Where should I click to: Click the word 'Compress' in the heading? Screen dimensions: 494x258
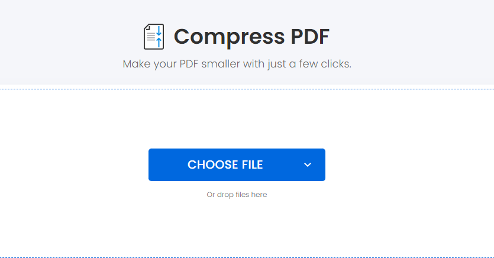(229, 37)
